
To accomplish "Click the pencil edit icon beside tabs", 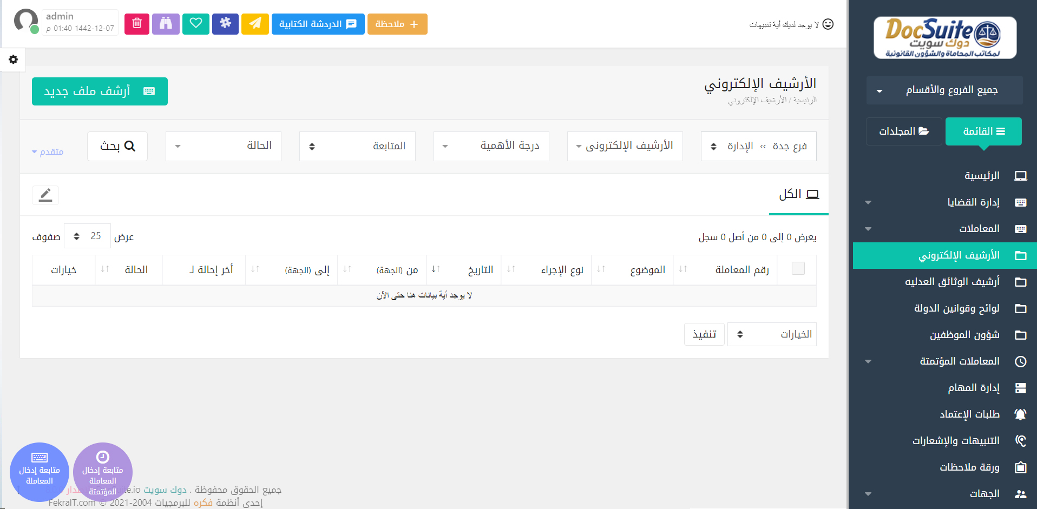I will coord(45,195).
